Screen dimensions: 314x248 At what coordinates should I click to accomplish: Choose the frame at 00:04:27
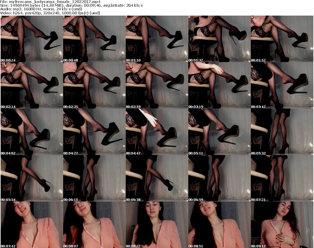click(x=94, y=132)
